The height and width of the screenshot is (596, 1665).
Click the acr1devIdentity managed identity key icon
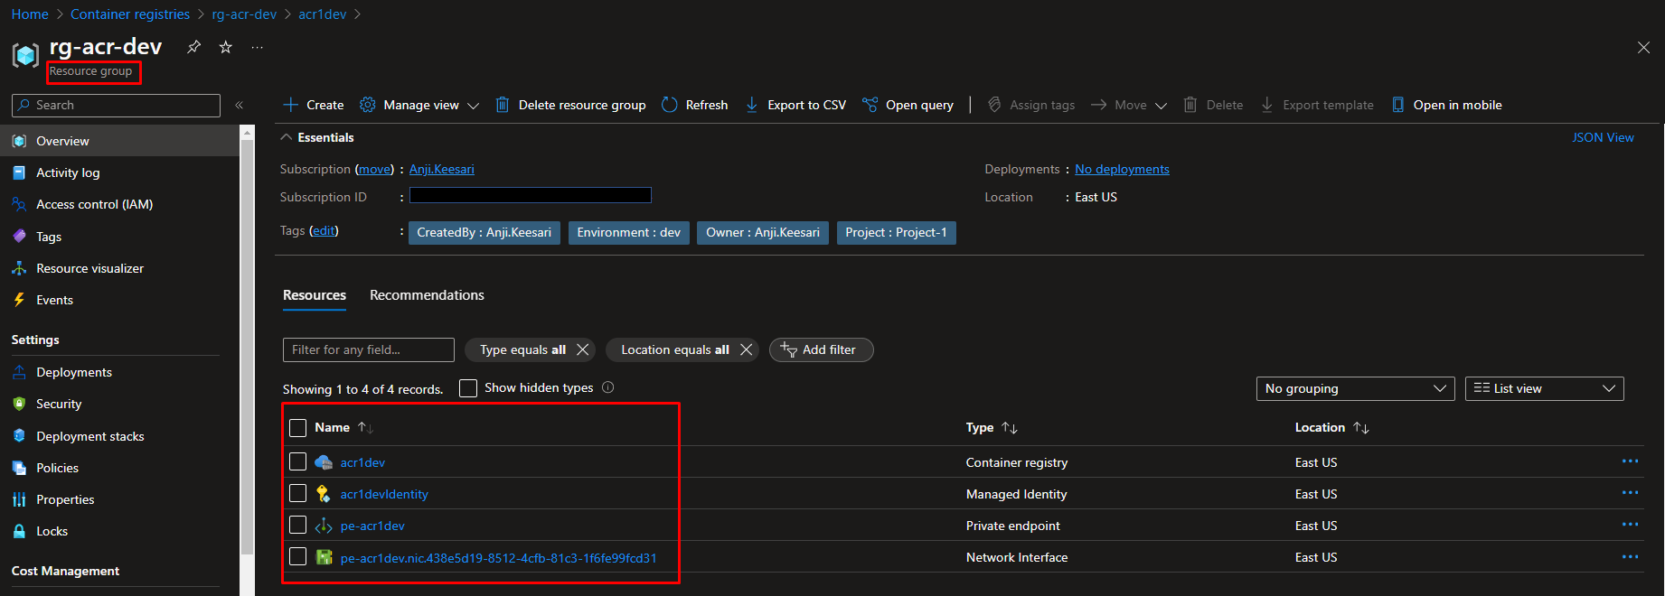tap(324, 494)
